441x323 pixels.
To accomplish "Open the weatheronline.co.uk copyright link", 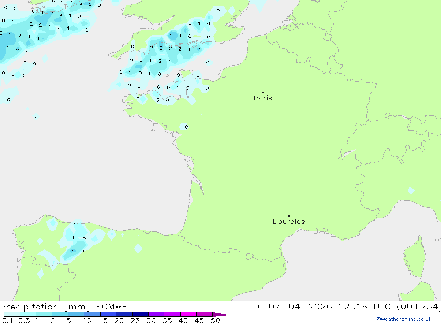I will point(404,319).
